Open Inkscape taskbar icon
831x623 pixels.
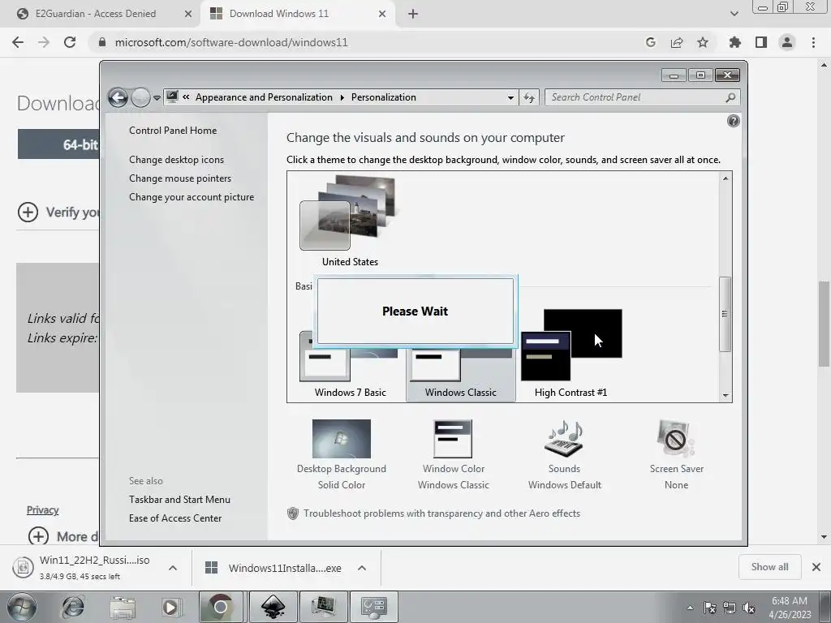point(273,607)
